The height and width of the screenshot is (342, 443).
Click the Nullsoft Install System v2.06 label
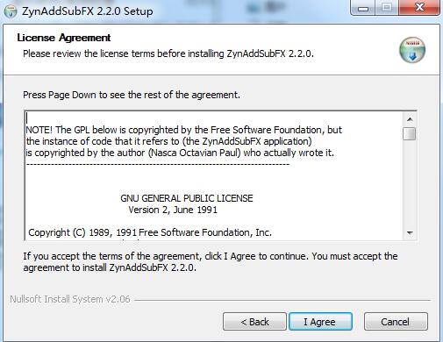(70, 299)
